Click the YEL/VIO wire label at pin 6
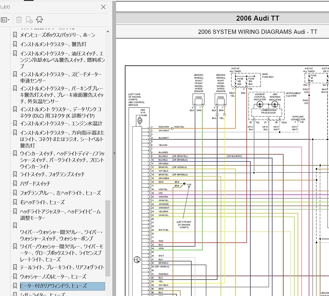Image resolution: width=329 pixels, height=296 pixels. coord(163,145)
